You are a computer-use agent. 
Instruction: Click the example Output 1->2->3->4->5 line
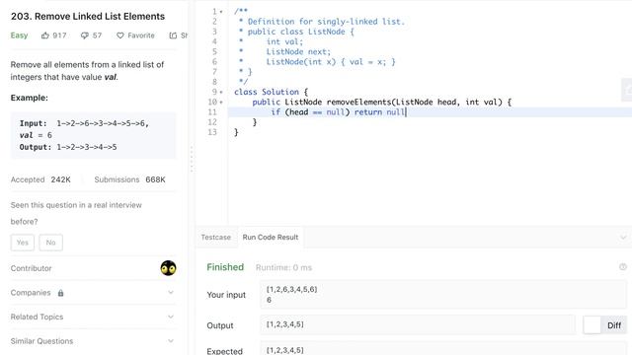click(x=68, y=147)
